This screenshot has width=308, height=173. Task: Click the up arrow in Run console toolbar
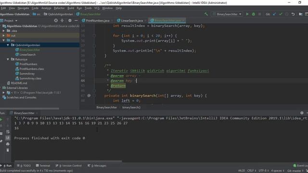pos(8,120)
